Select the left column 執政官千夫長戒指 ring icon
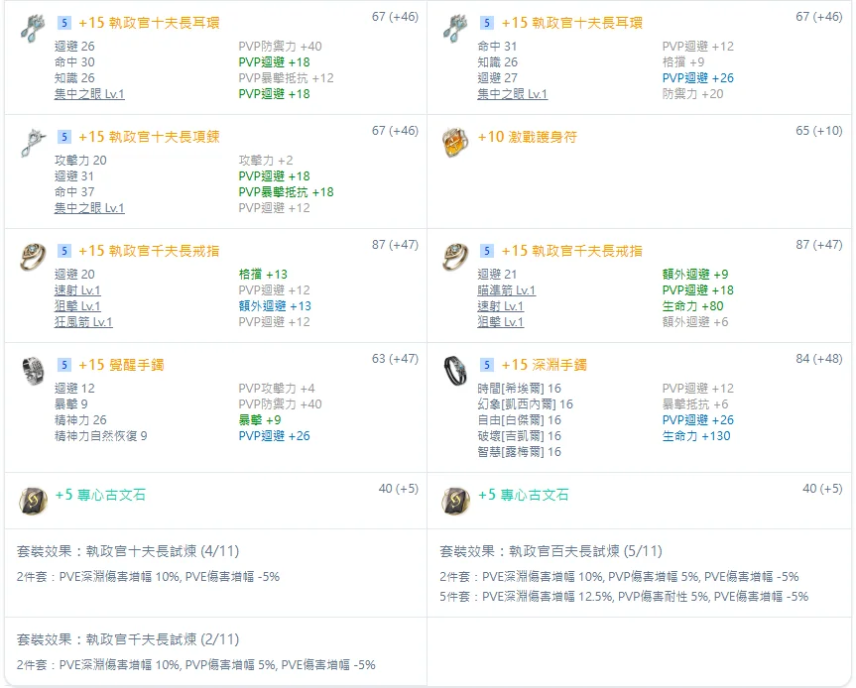This screenshot has height=688, width=856. tap(33, 257)
